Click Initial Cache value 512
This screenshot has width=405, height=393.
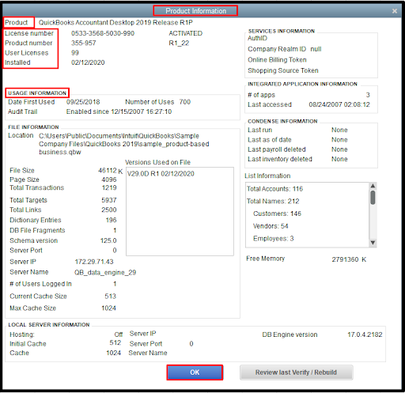point(115,342)
